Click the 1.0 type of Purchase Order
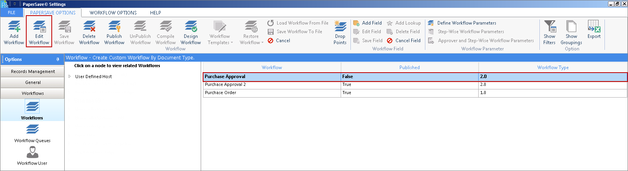Image resolution: width=628 pixels, height=171 pixels. click(553, 93)
